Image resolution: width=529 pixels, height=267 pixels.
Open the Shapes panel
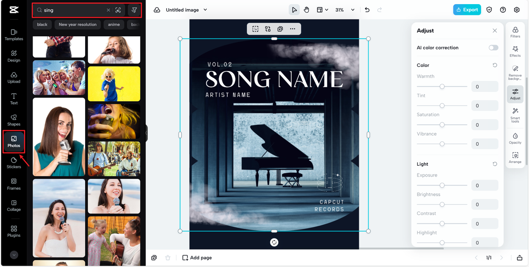(14, 120)
